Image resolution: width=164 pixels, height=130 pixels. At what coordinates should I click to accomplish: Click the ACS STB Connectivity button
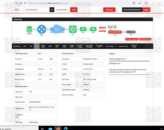145,39
